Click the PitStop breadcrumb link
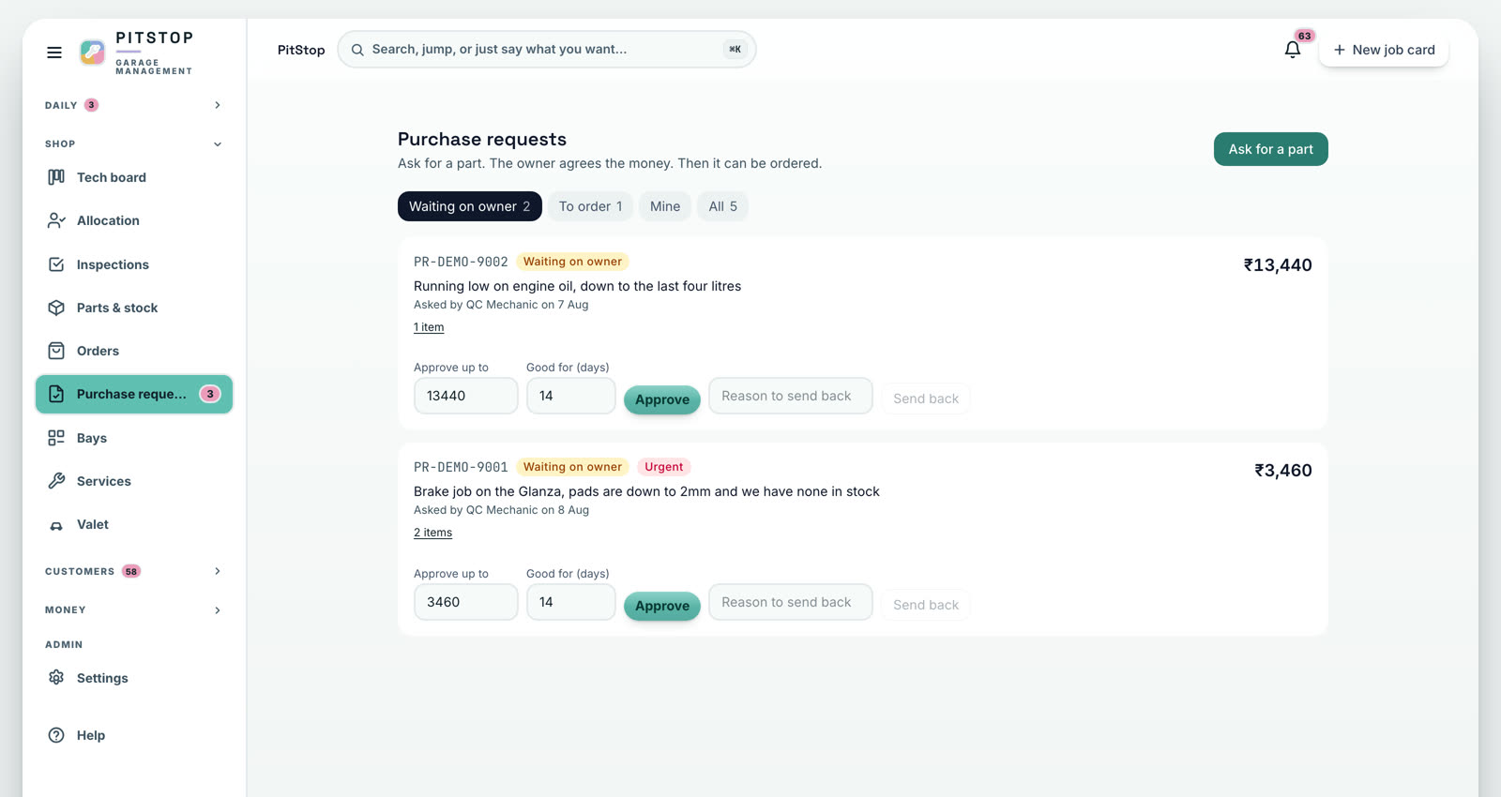 pos(301,50)
